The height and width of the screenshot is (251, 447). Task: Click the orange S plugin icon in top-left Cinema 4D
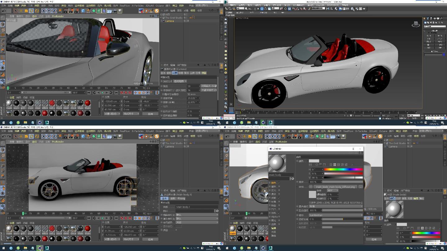[156, 11]
